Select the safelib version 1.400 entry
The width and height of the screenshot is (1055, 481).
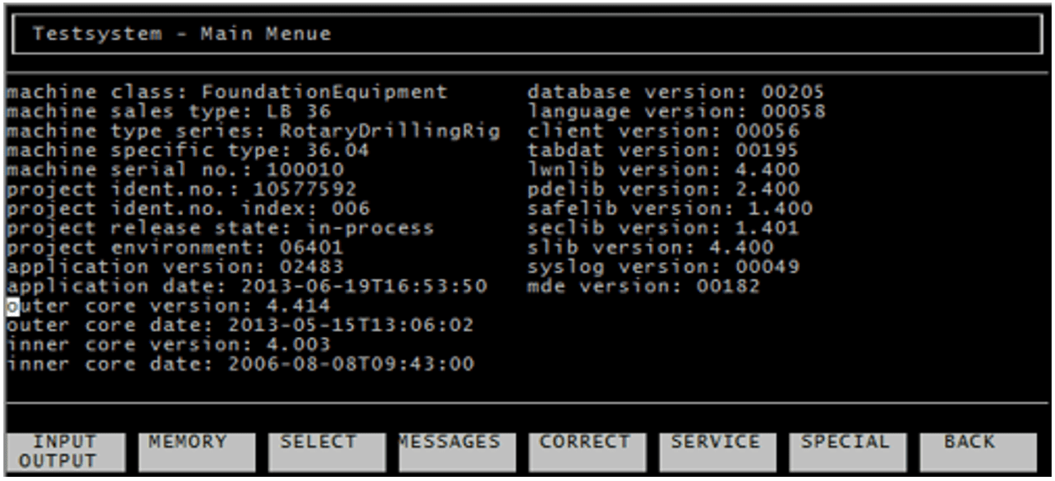coord(670,208)
